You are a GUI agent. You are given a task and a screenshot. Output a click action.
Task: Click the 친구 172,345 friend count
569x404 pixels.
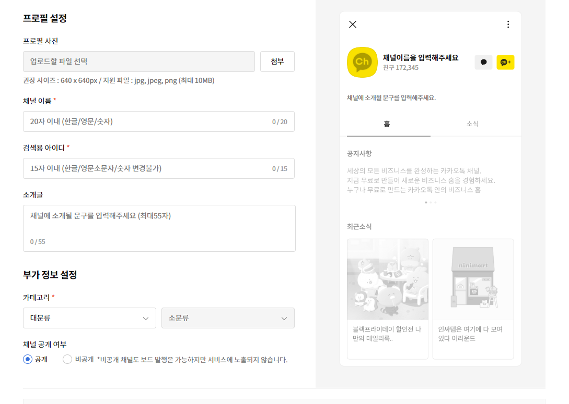coord(401,68)
